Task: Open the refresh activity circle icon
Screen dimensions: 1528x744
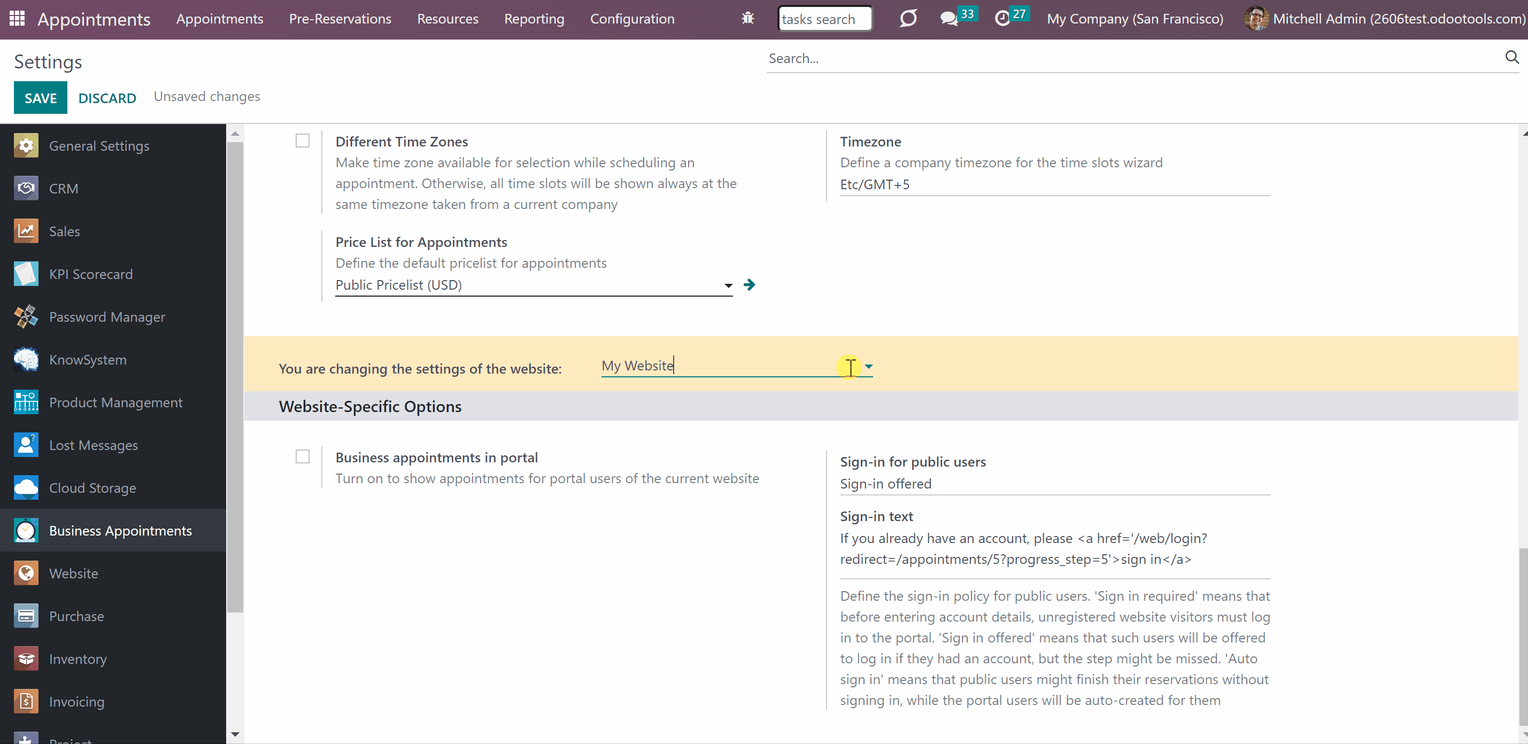Action: (x=907, y=18)
